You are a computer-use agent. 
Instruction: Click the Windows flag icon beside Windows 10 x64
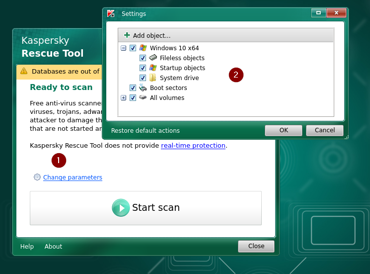click(143, 48)
